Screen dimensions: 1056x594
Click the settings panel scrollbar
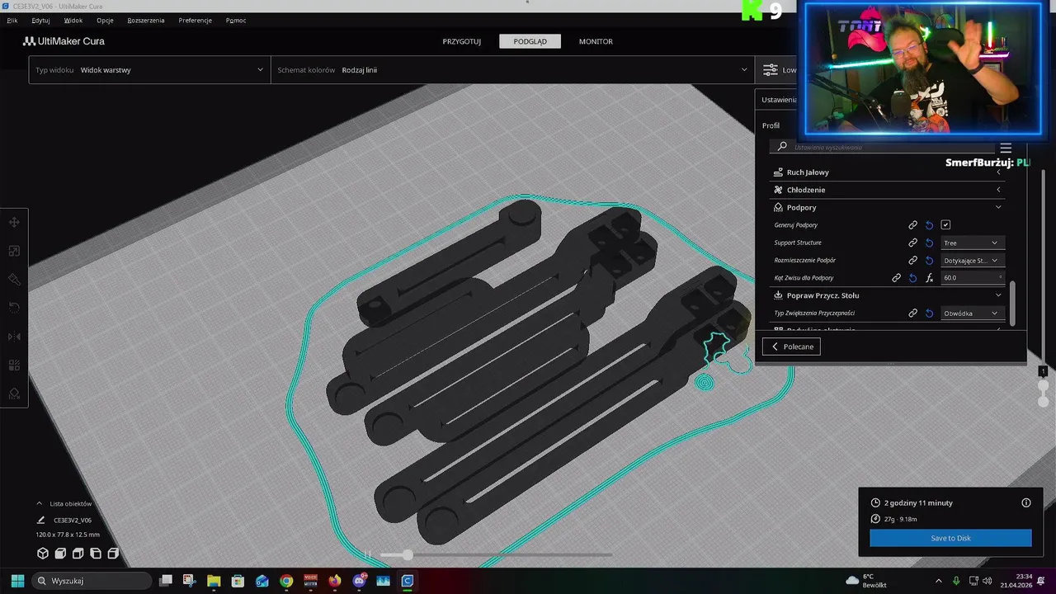pos(1012,304)
